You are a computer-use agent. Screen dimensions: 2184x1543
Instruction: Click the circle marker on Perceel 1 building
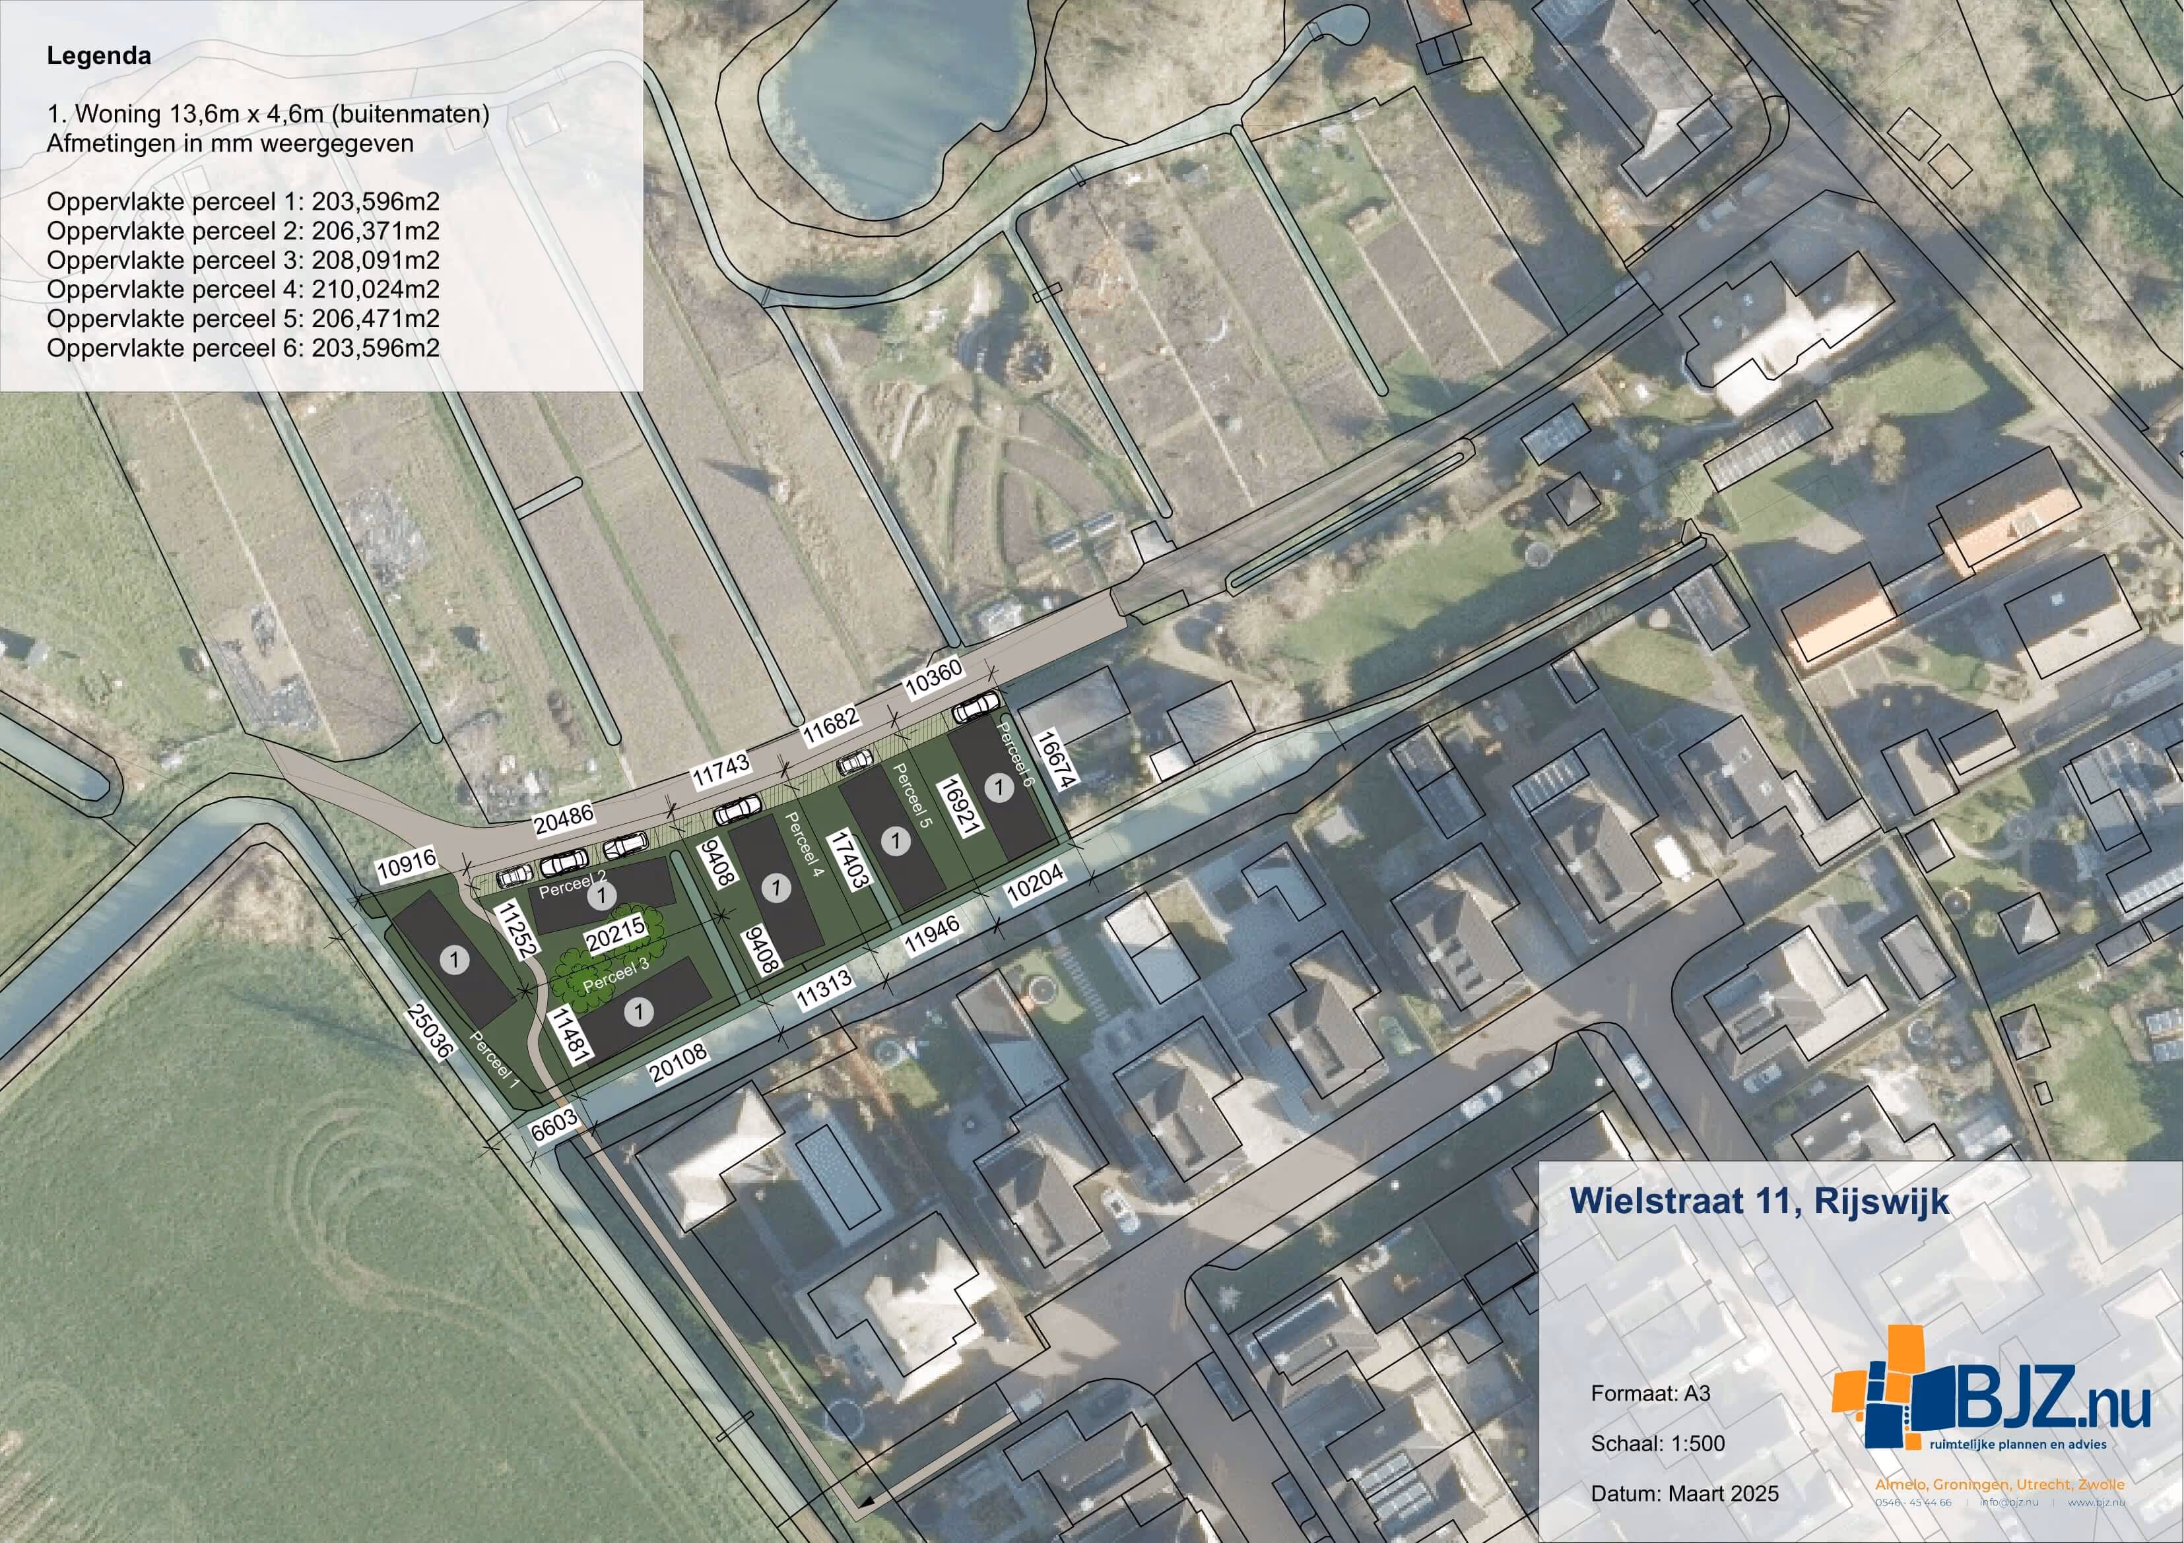[455, 959]
